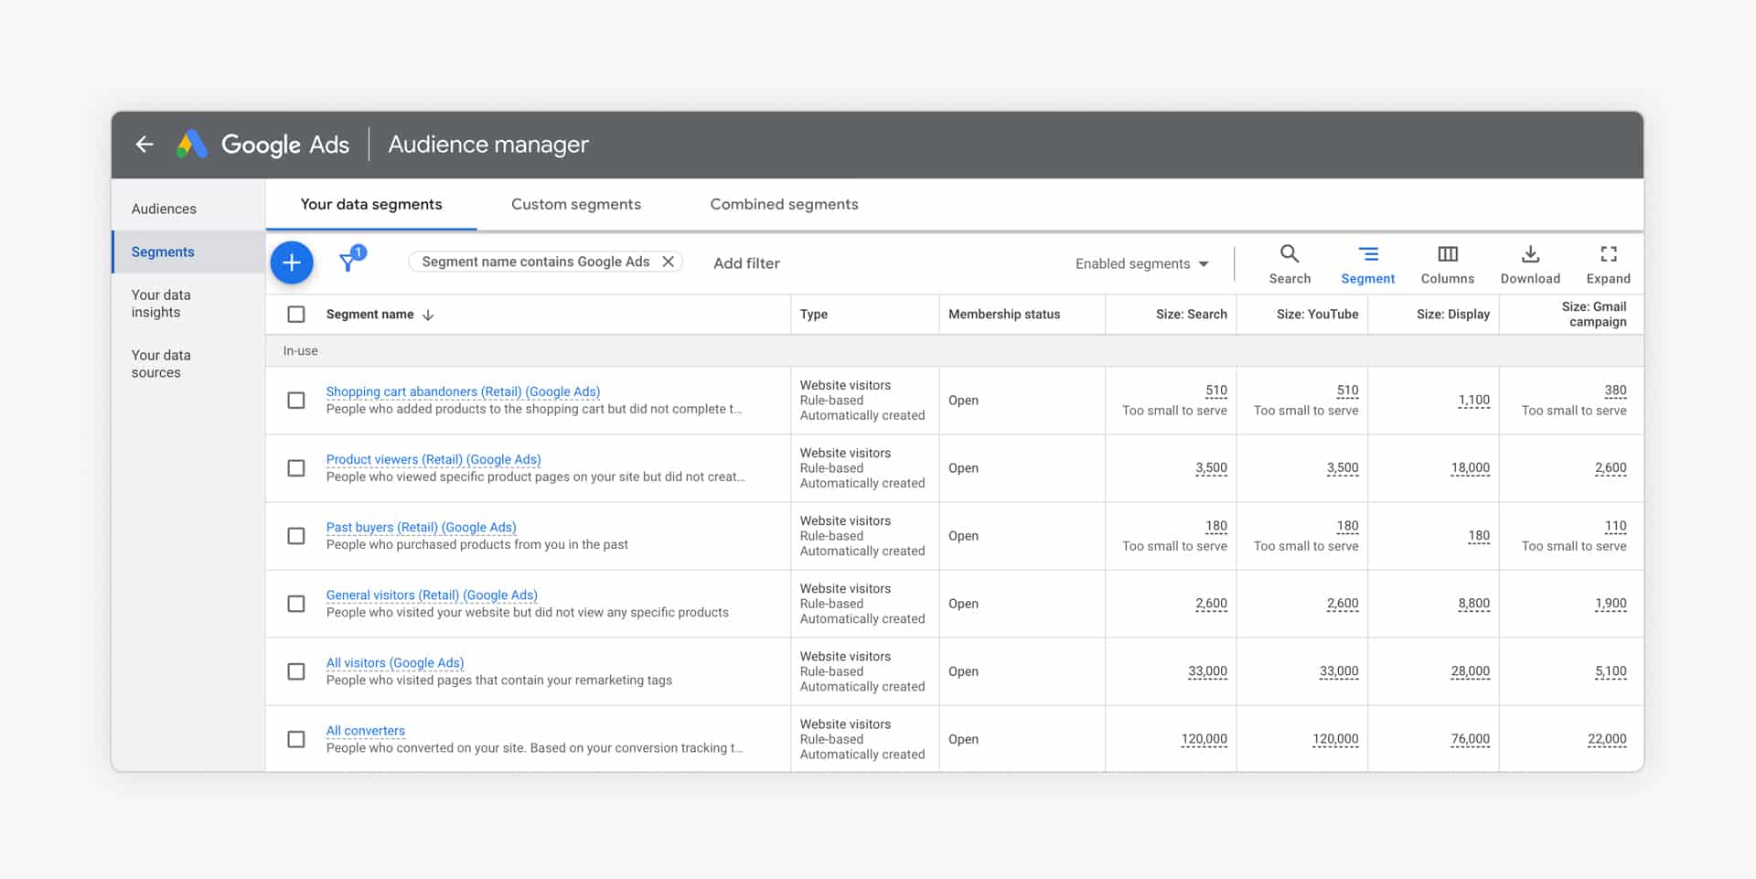
Task: Click the Expand fullscreen icon
Action: (x=1608, y=264)
